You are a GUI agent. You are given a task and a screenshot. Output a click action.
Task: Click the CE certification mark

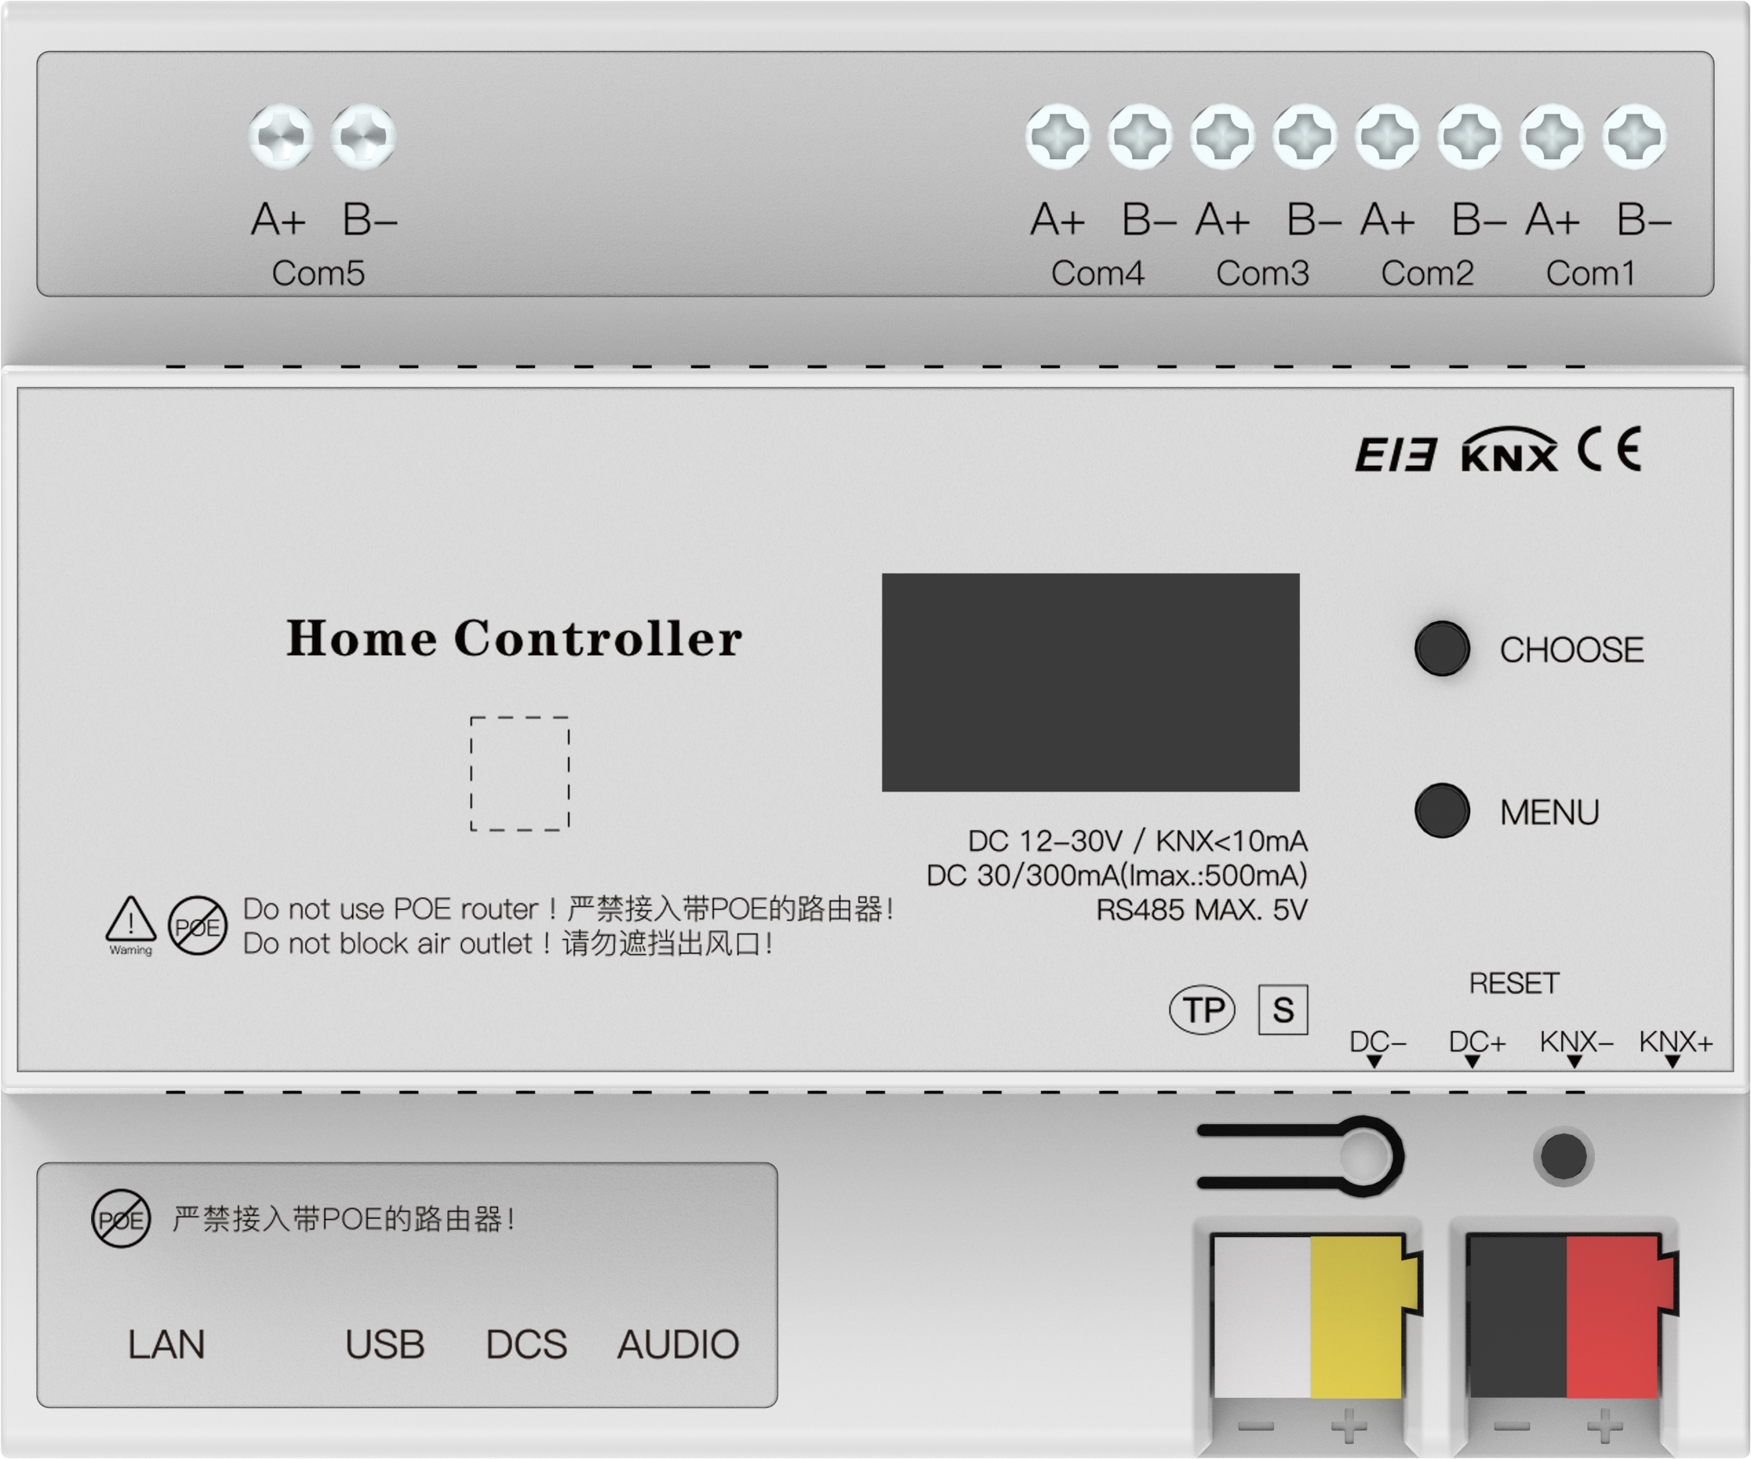coord(1610,449)
